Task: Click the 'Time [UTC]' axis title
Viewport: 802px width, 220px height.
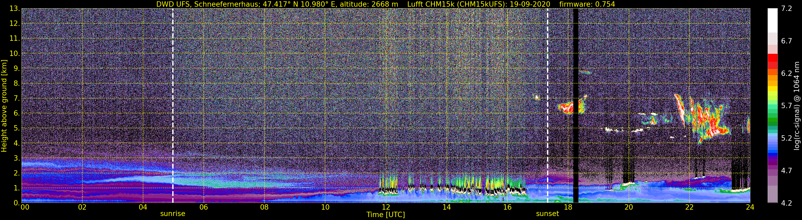Action: 386,215
